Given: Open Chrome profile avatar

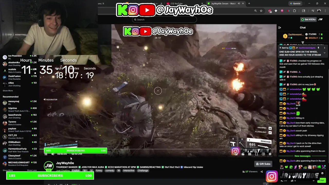Looking at the screenshot, I should [319, 11].
